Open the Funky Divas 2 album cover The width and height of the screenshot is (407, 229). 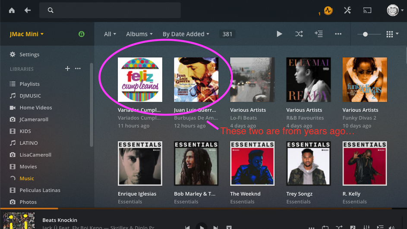click(365, 80)
